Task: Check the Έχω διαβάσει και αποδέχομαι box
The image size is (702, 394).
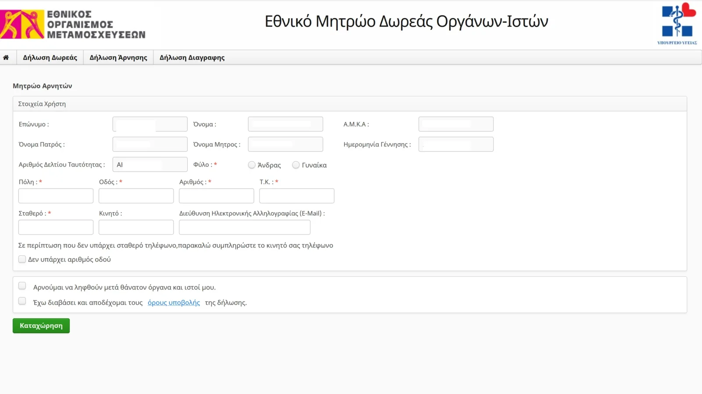Action: [22, 301]
